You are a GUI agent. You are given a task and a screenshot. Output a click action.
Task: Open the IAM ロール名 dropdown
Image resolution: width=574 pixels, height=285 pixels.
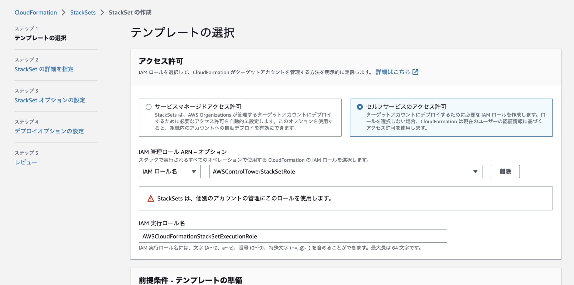tap(169, 172)
